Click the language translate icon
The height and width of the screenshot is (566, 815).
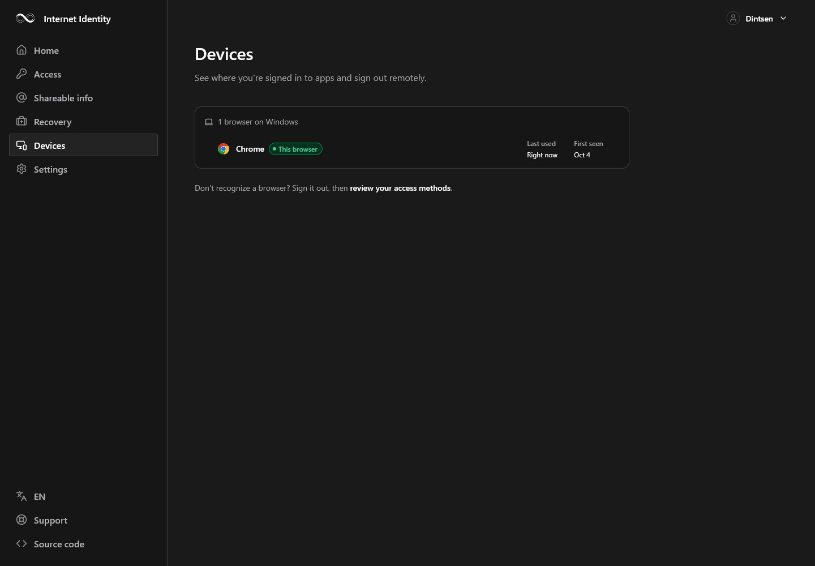pos(22,496)
